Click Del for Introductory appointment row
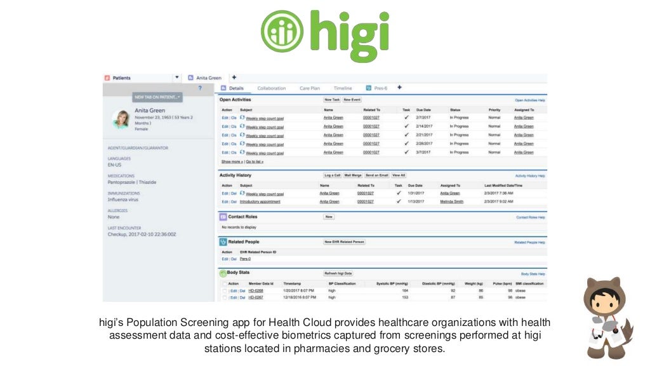The width and height of the screenshot is (650, 366). click(x=234, y=201)
